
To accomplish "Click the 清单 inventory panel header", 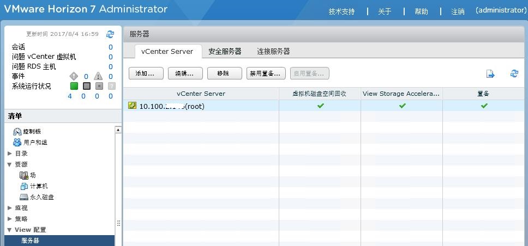I will [63, 116].
